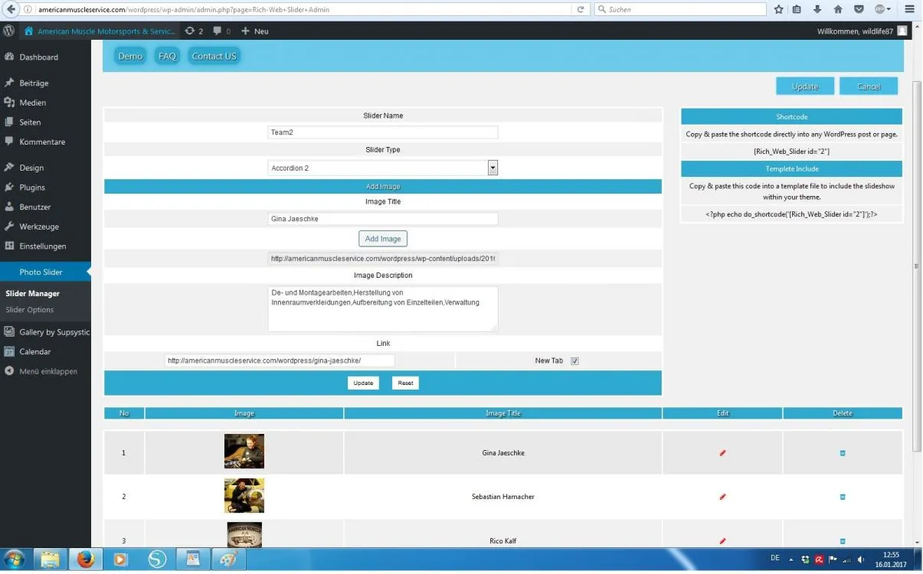Click the Gina Jaeschke thumbnail image

coord(244,452)
